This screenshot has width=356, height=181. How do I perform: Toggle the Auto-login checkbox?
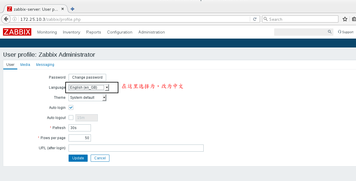71,107
